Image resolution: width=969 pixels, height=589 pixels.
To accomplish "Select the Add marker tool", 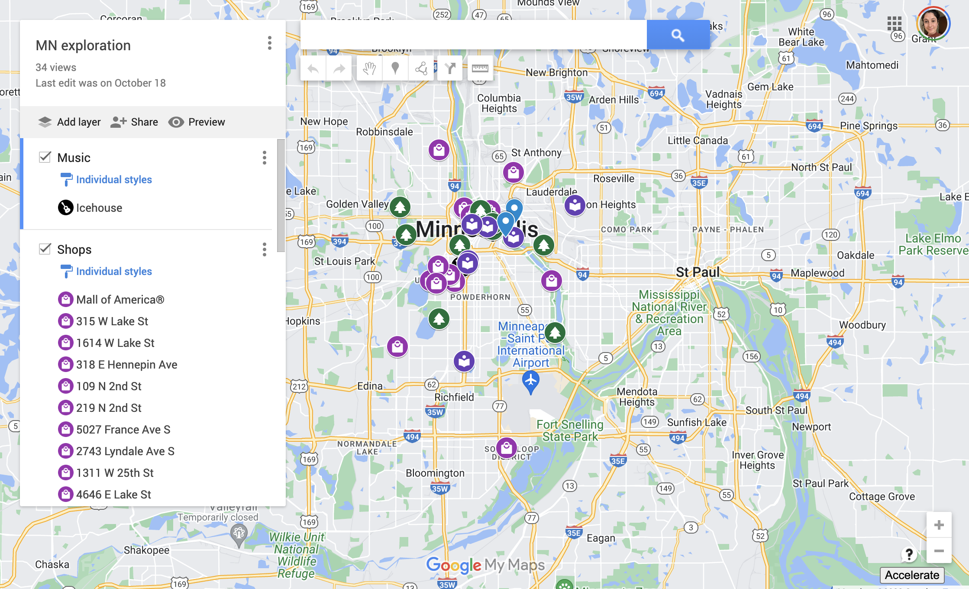I will click(395, 68).
